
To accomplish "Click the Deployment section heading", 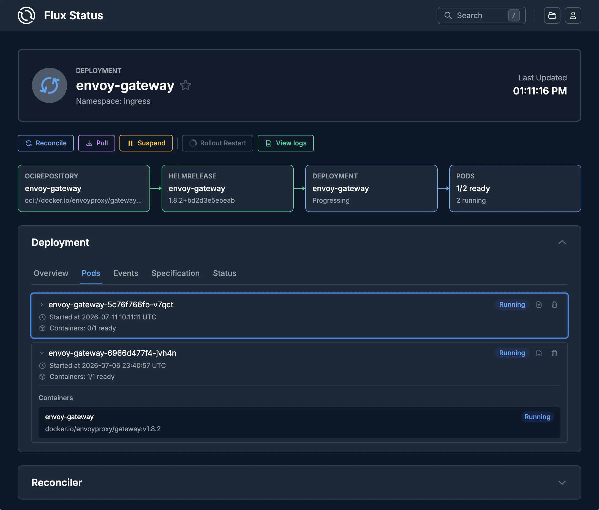I will [x=60, y=242].
